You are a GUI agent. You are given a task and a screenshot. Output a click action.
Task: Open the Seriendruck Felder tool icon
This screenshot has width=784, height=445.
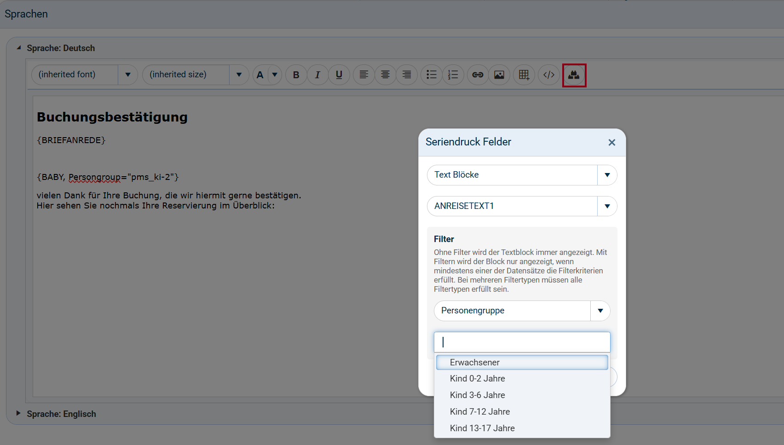574,75
